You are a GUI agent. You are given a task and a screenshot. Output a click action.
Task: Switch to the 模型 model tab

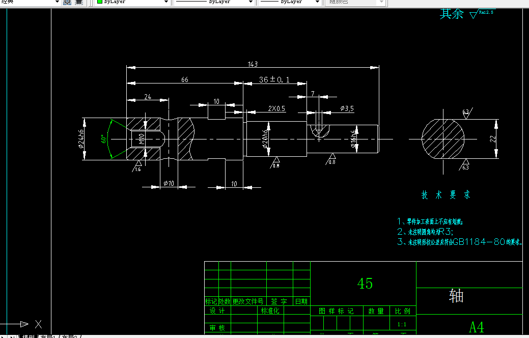click(x=28, y=336)
